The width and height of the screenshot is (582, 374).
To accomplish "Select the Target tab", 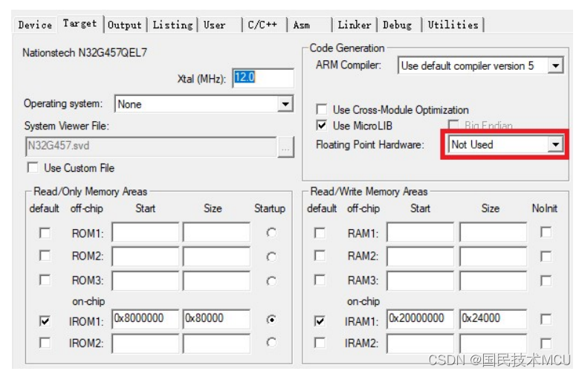I will tap(80, 23).
